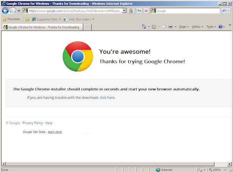233x172 pixels.
Task: Click the Refresh page icon
Action: pyautogui.click(x=139, y=11)
